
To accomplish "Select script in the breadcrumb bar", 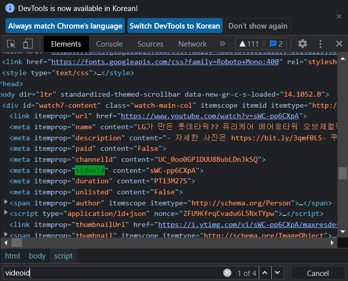I will click(x=63, y=256).
